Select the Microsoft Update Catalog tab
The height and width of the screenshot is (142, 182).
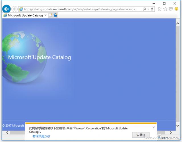click(25, 15)
